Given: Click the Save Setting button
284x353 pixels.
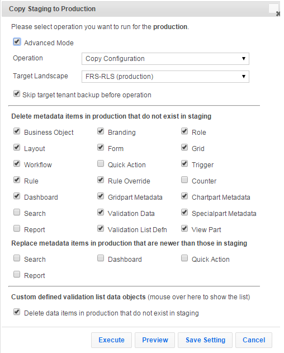Looking at the screenshot, I should click(205, 340).
